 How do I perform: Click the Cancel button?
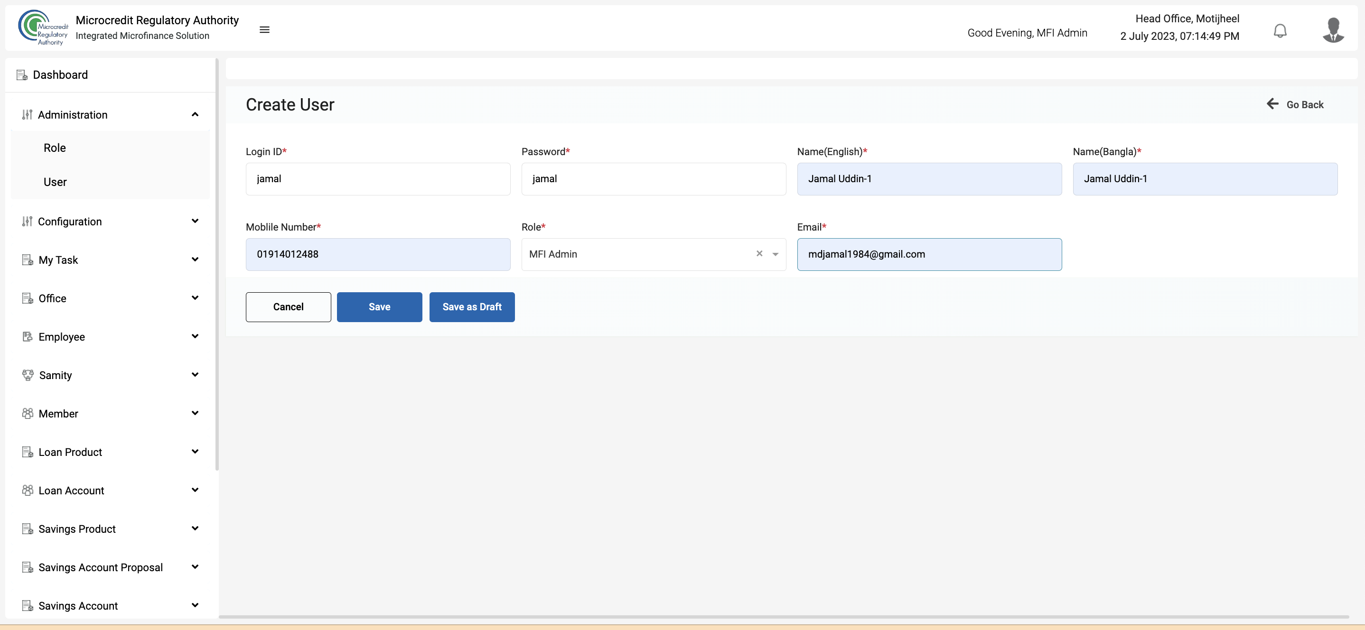[288, 307]
